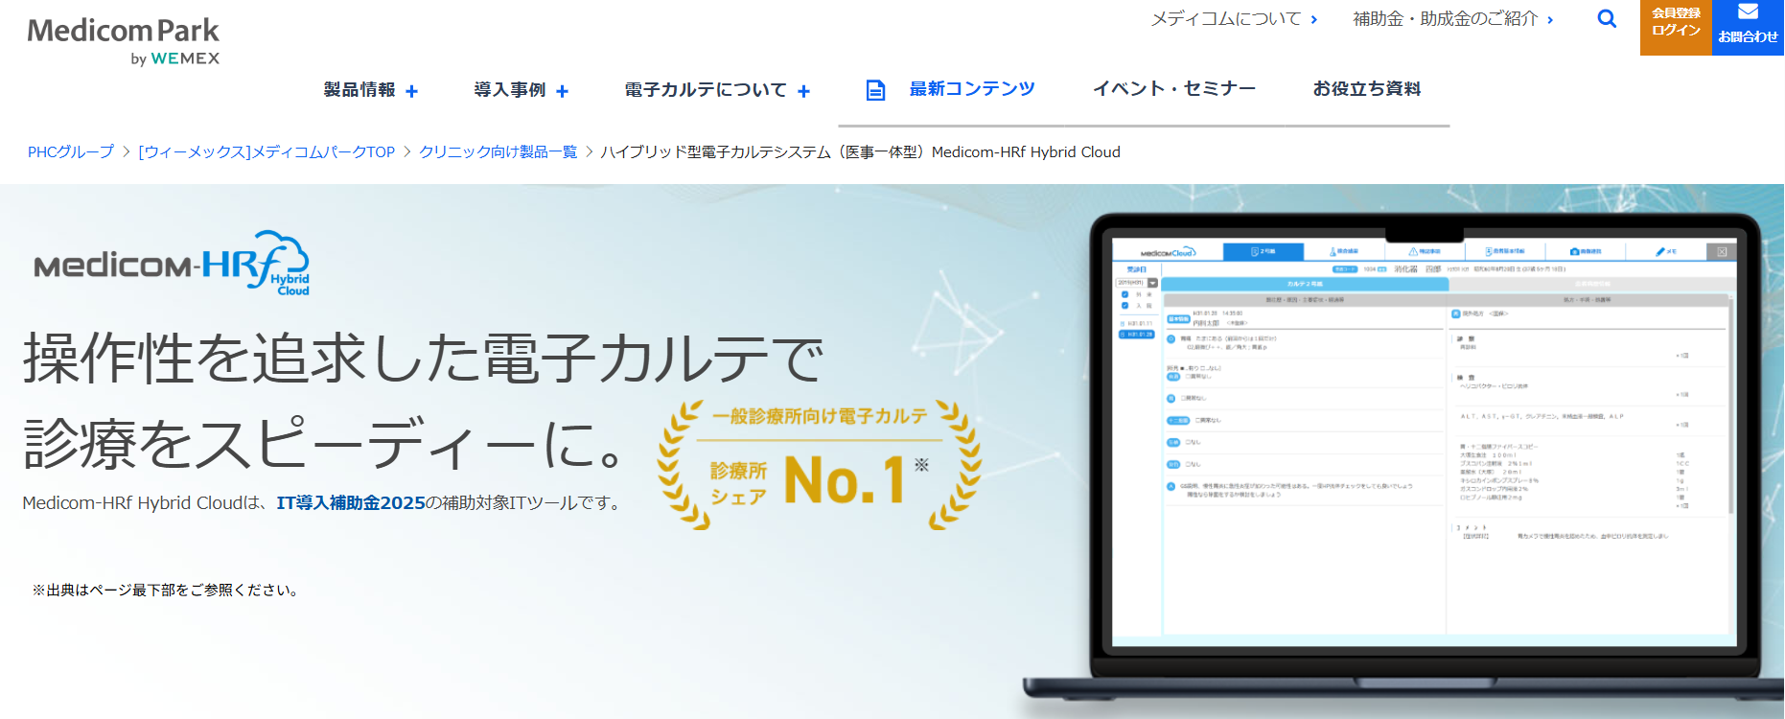The image size is (1785, 719).
Task: Click the 会員登録 ログイン button
Action: (1675, 26)
